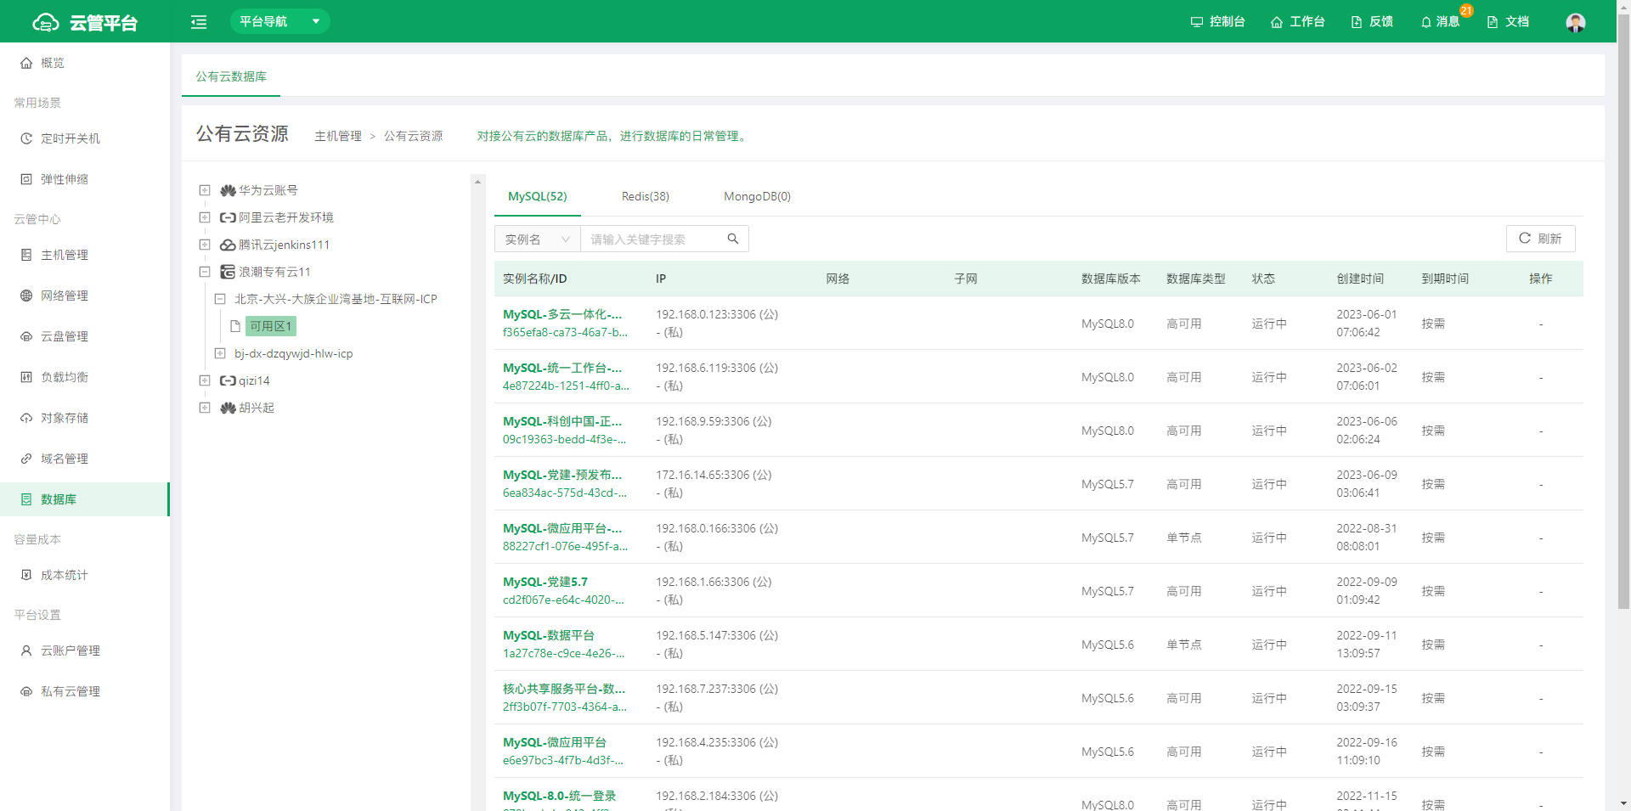Select 华为云账号 account label
The width and height of the screenshot is (1631, 811).
point(268,190)
